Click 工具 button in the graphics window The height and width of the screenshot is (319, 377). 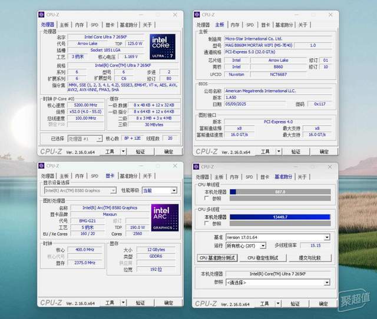pyautogui.click(x=110, y=303)
